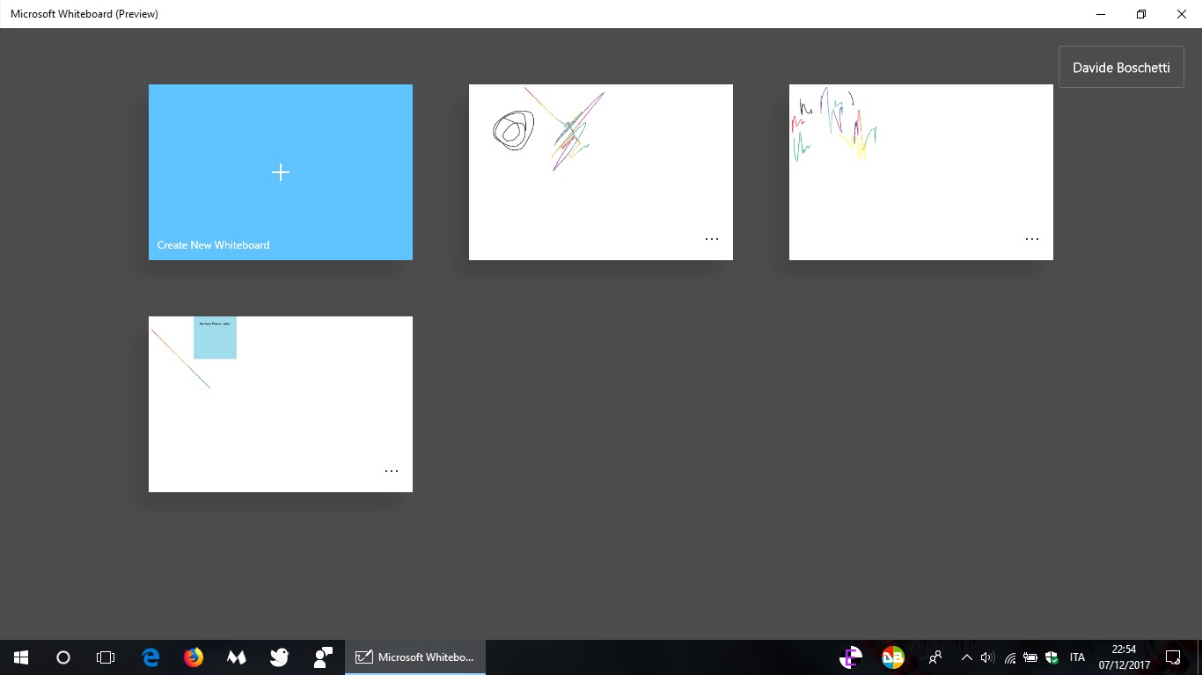Select Microsoft Whiteboard taskbar button
Image resolution: width=1202 pixels, height=675 pixels.
[x=415, y=657]
